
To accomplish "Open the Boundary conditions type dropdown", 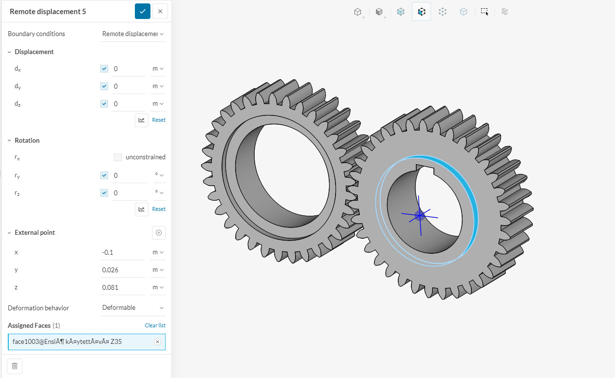I will coord(132,34).
